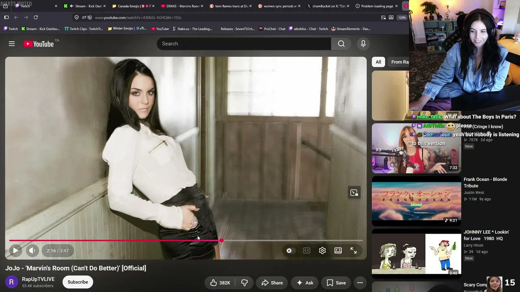Viewport: 520px width, 292px height.
Task: Open the Winter Emojis bookmark folder
Action: 127,29
